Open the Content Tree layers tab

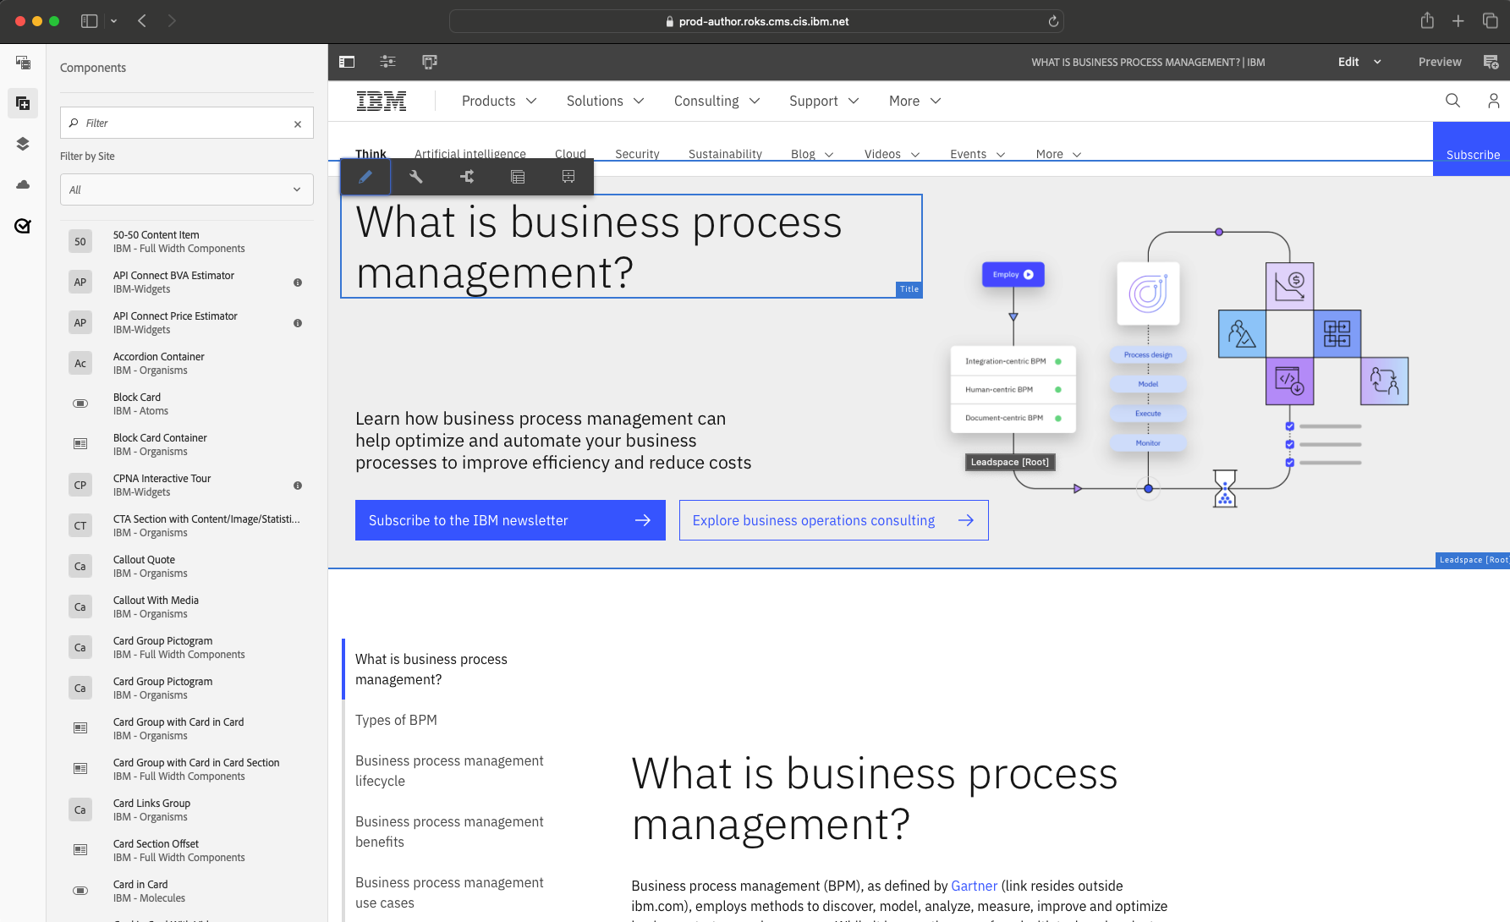[23, 144]
